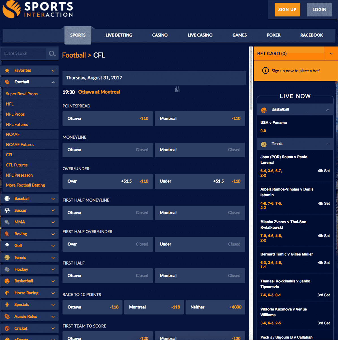Expand the Golf section chevron

[x=53, y=246]
